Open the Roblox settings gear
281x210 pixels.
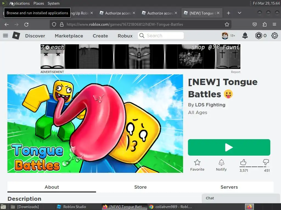tap(274, 36)
